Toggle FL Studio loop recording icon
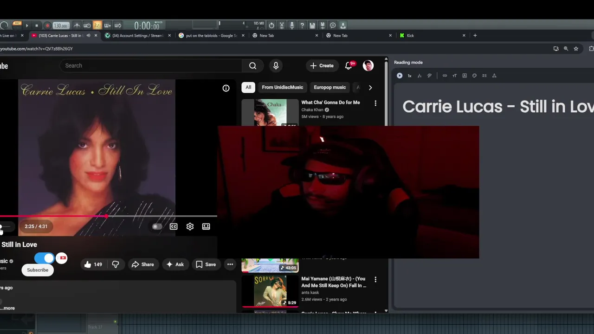This screenshot has width=594, height=334. click(118, 26)
